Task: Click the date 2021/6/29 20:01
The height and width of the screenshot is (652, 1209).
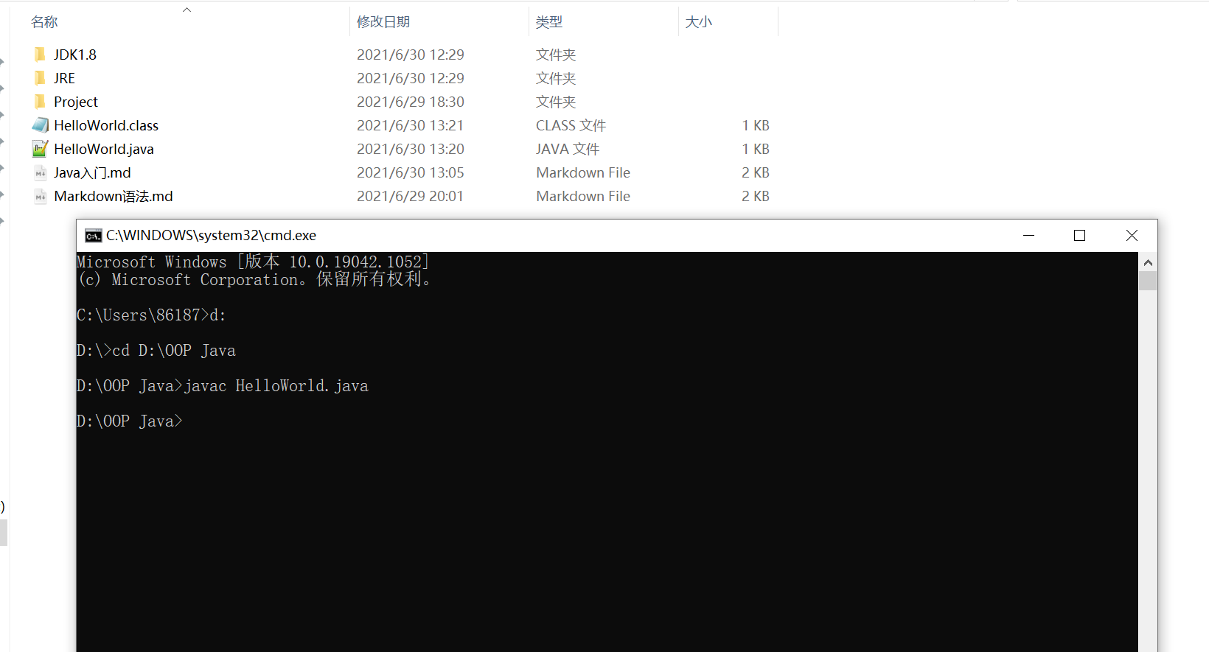Action: [x=411, y=196]
